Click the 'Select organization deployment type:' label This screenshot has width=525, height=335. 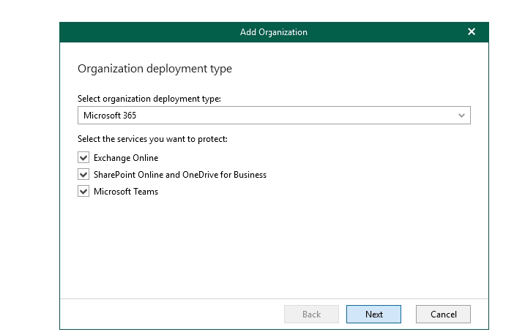149,99
